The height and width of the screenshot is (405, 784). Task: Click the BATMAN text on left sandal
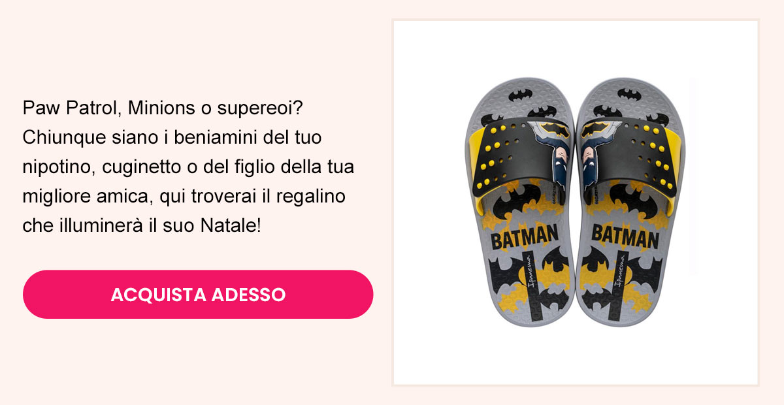524,238
